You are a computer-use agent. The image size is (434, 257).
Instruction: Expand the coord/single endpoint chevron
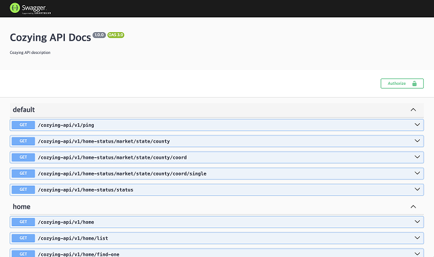pos(417,173)
